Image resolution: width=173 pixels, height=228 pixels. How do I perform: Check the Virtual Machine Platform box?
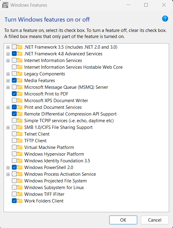(x=14, y=147)
